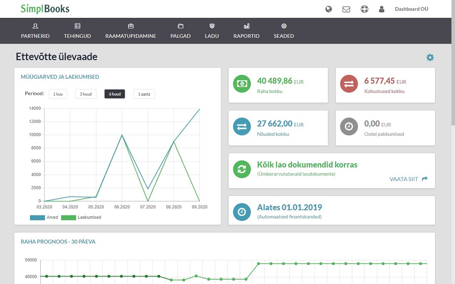Open the Raamatupidamine menu
This screenshot has height=284, width=455.
pos(130,31)
